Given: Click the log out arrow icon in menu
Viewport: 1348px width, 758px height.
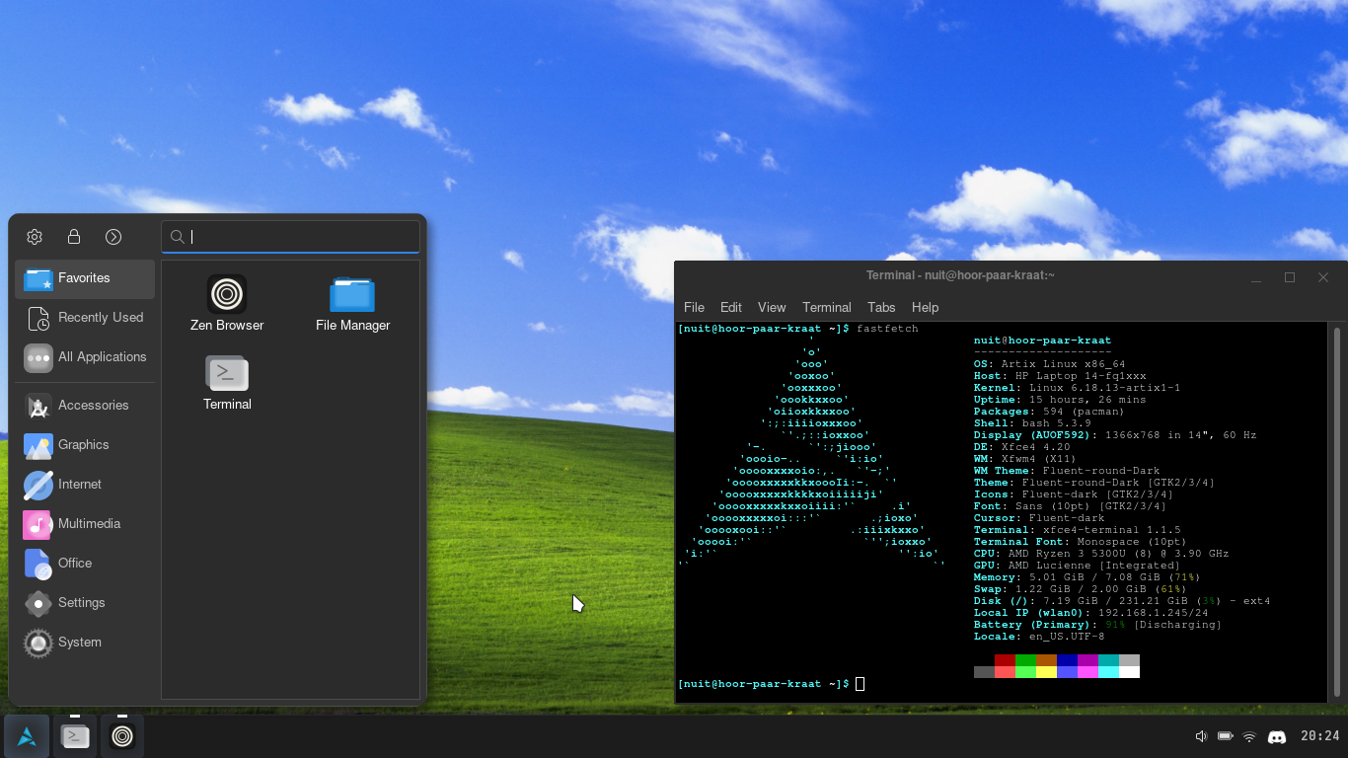Looking at the screenshot, I should (x=113, y=237).
